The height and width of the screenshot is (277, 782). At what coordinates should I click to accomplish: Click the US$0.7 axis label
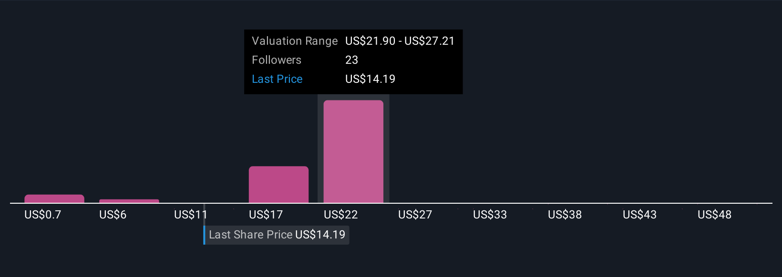43,215
